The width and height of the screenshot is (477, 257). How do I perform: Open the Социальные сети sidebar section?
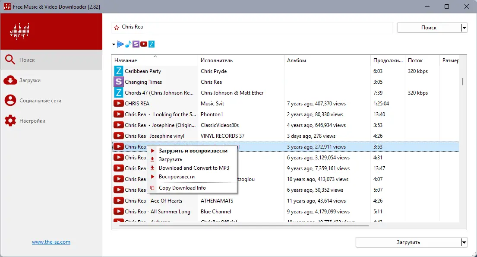(x=51, y=101)
